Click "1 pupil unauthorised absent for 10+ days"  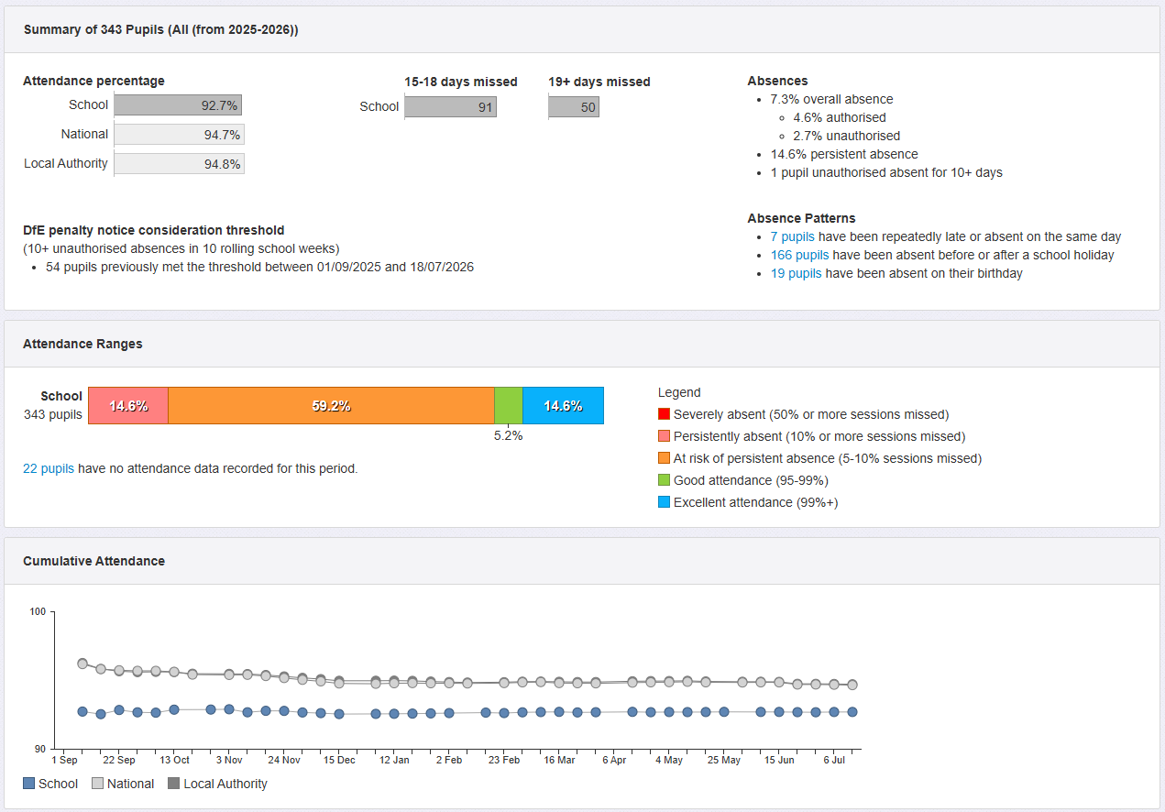tap(886, 172)
